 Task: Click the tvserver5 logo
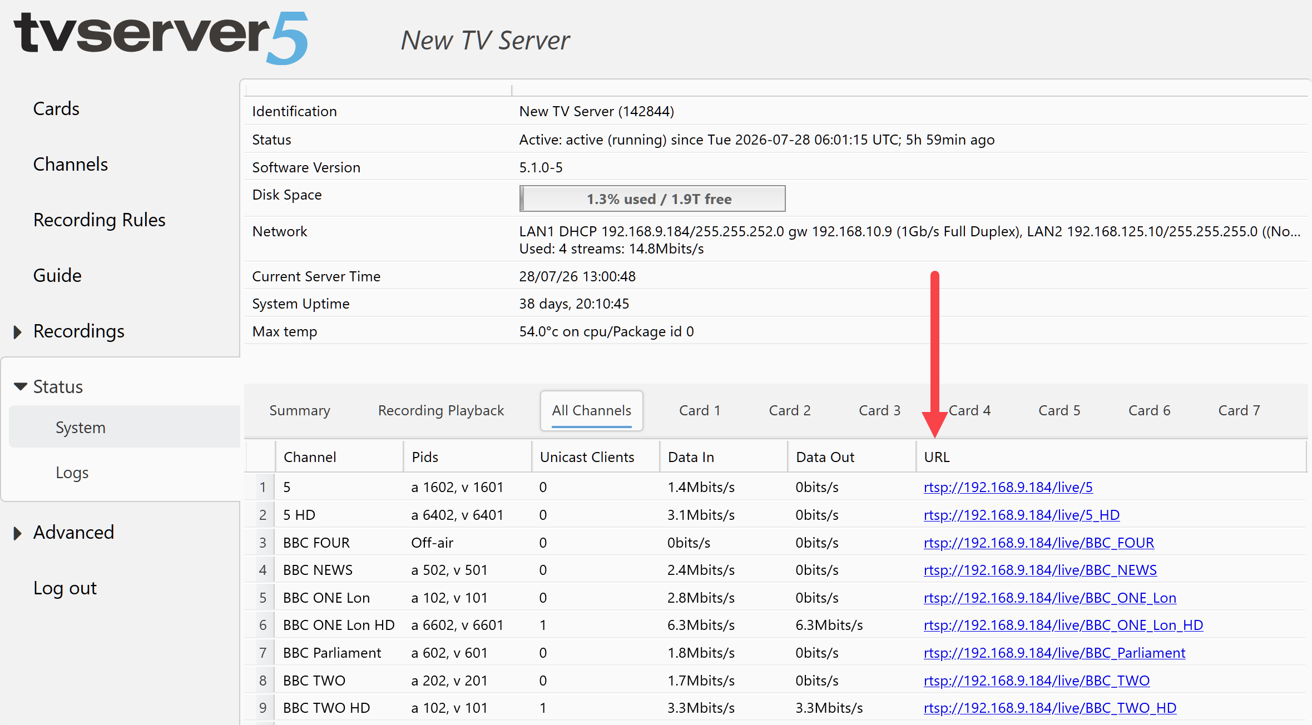161,38
